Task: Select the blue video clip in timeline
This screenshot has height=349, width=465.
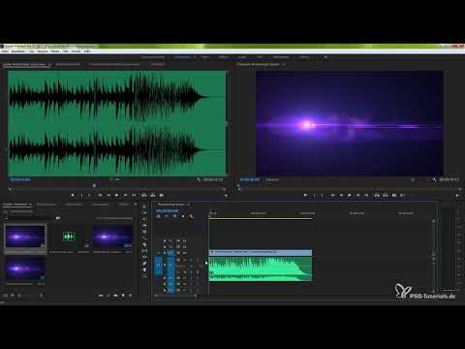Action: point(261,252)
